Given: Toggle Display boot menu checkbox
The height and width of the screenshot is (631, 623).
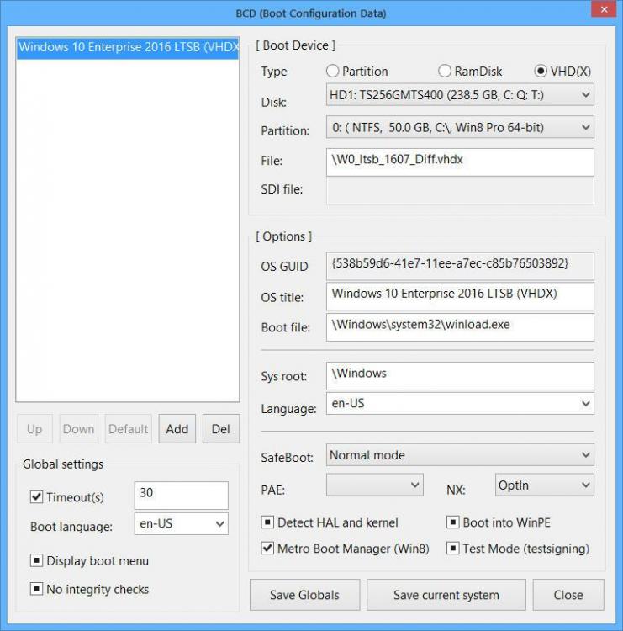Looking at the screenshot, I should pyautogui.click(x=36, y=561).
